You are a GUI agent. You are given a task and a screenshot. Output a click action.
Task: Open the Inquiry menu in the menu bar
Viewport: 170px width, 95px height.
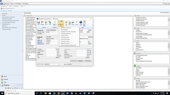point(11,6)
